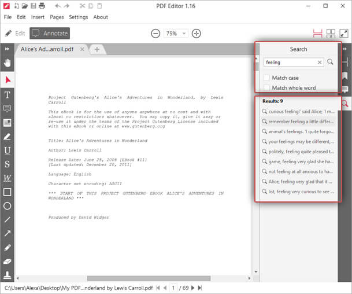
Task: Expand the left toolbar with double arrows
Action: (8, 49)
